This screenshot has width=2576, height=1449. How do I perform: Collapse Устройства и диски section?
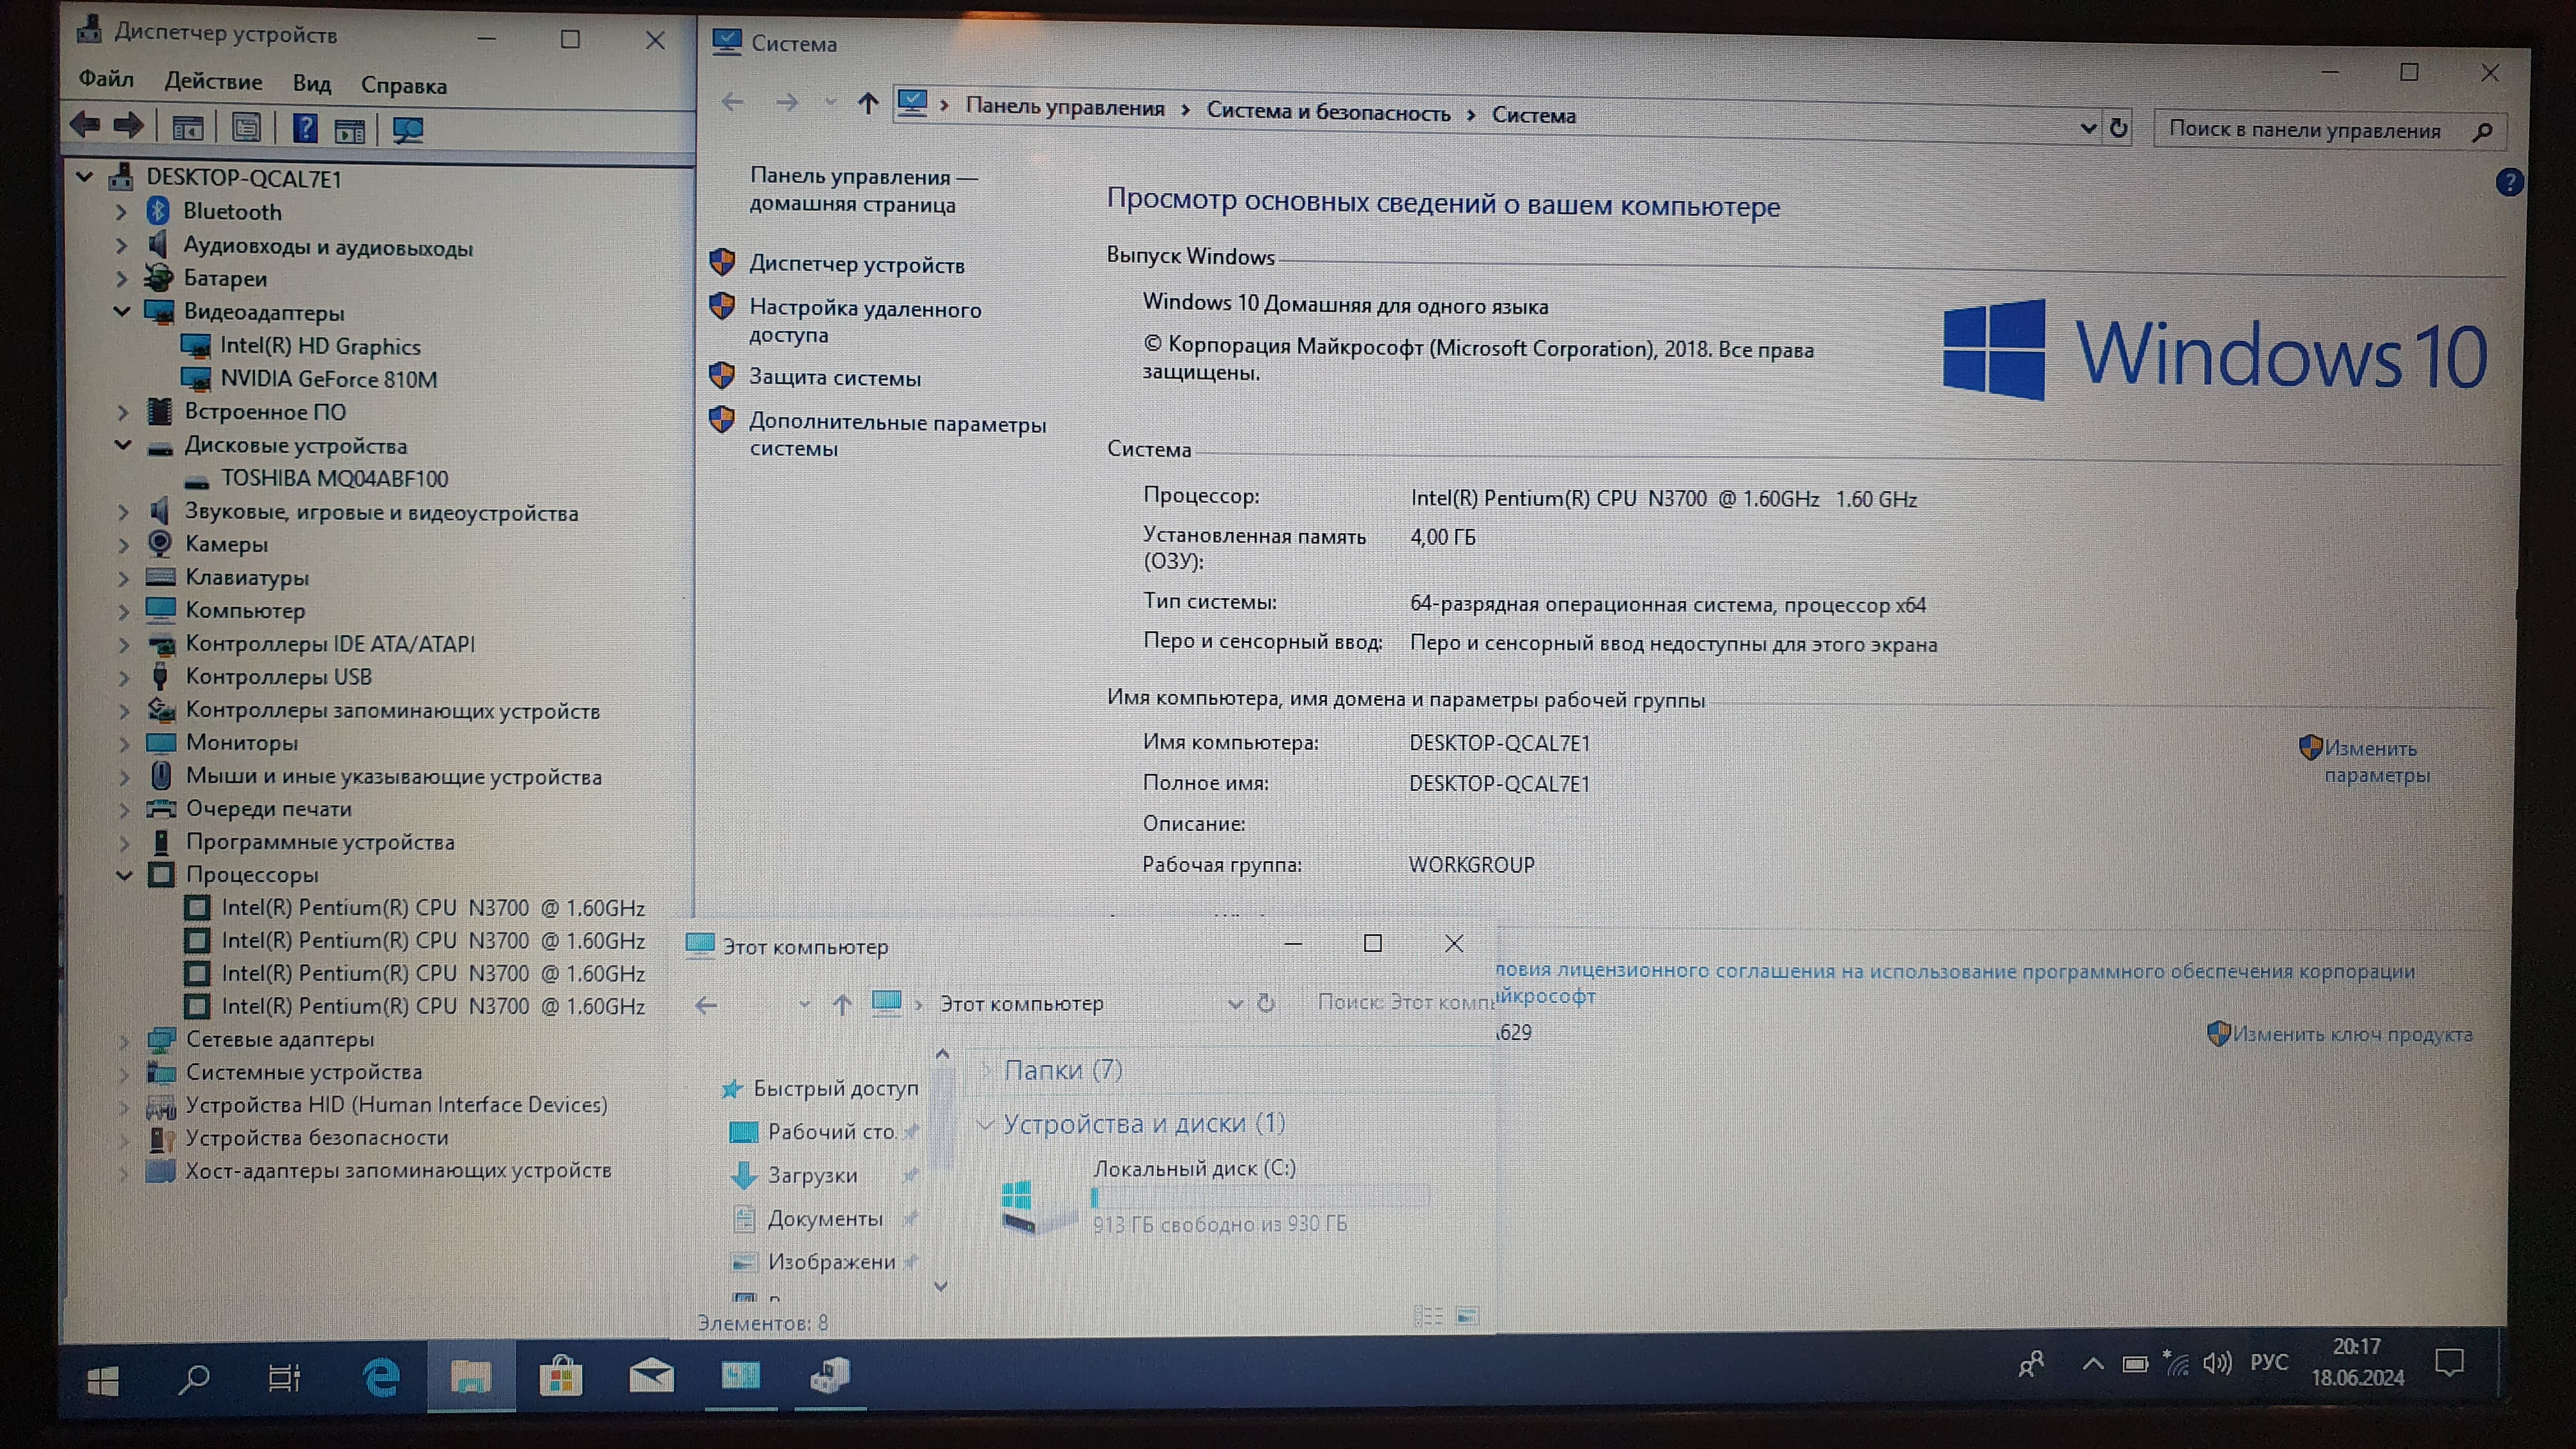coord(984,1124)
